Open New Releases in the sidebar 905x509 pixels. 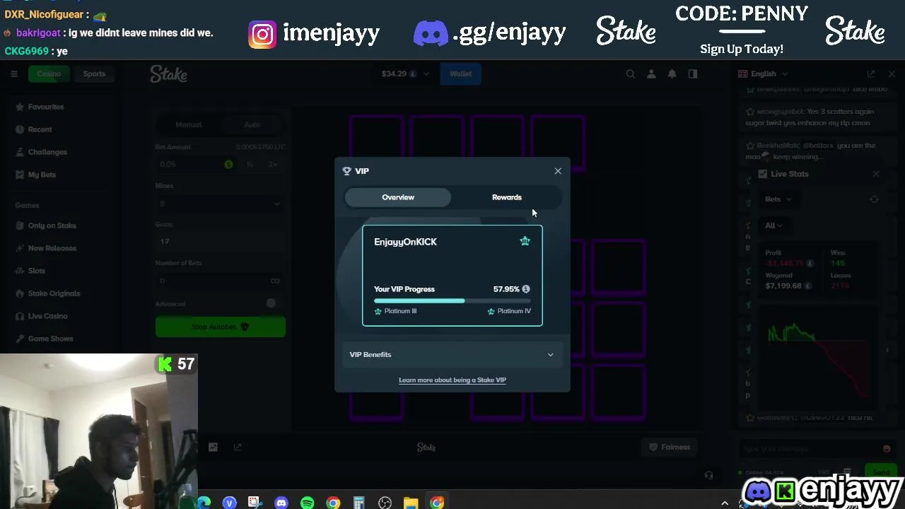pyautogui.click(x=52, y=248)
